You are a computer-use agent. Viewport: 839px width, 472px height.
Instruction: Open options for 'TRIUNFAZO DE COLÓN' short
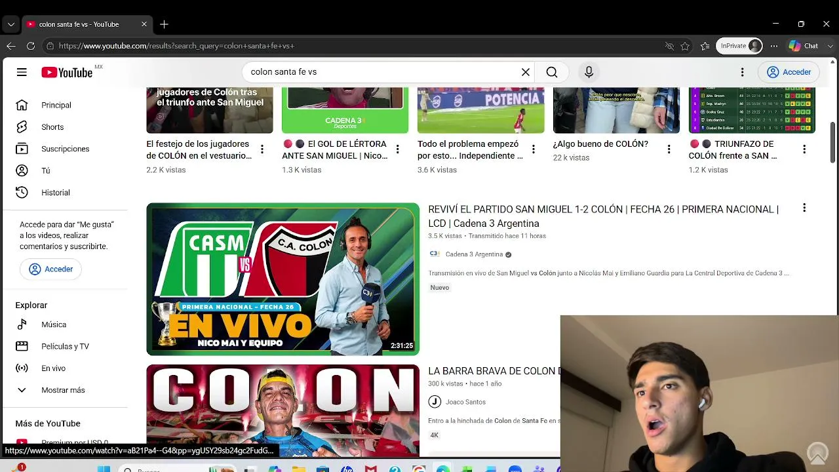point(804,150)
